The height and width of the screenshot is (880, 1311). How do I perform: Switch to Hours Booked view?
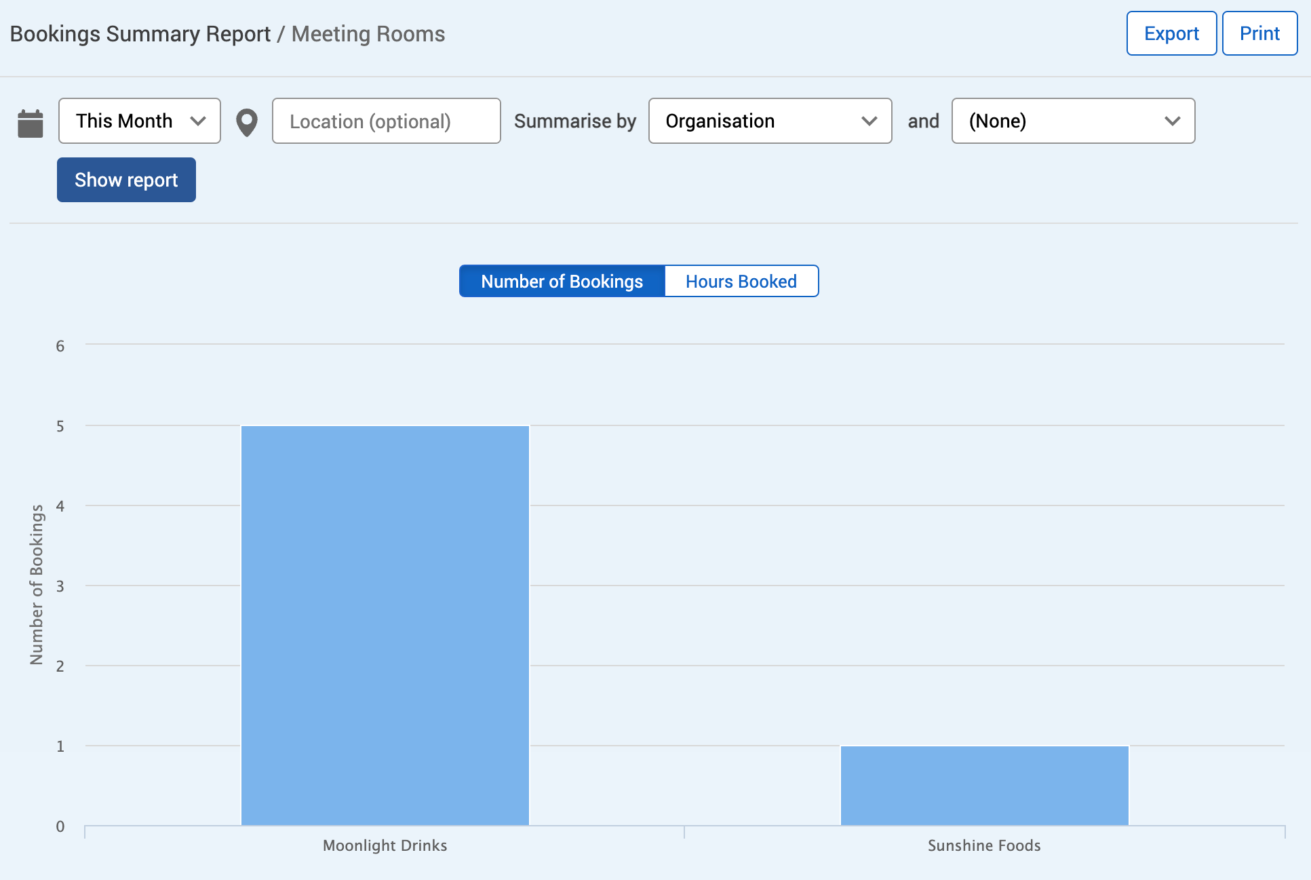click(741, 281)
